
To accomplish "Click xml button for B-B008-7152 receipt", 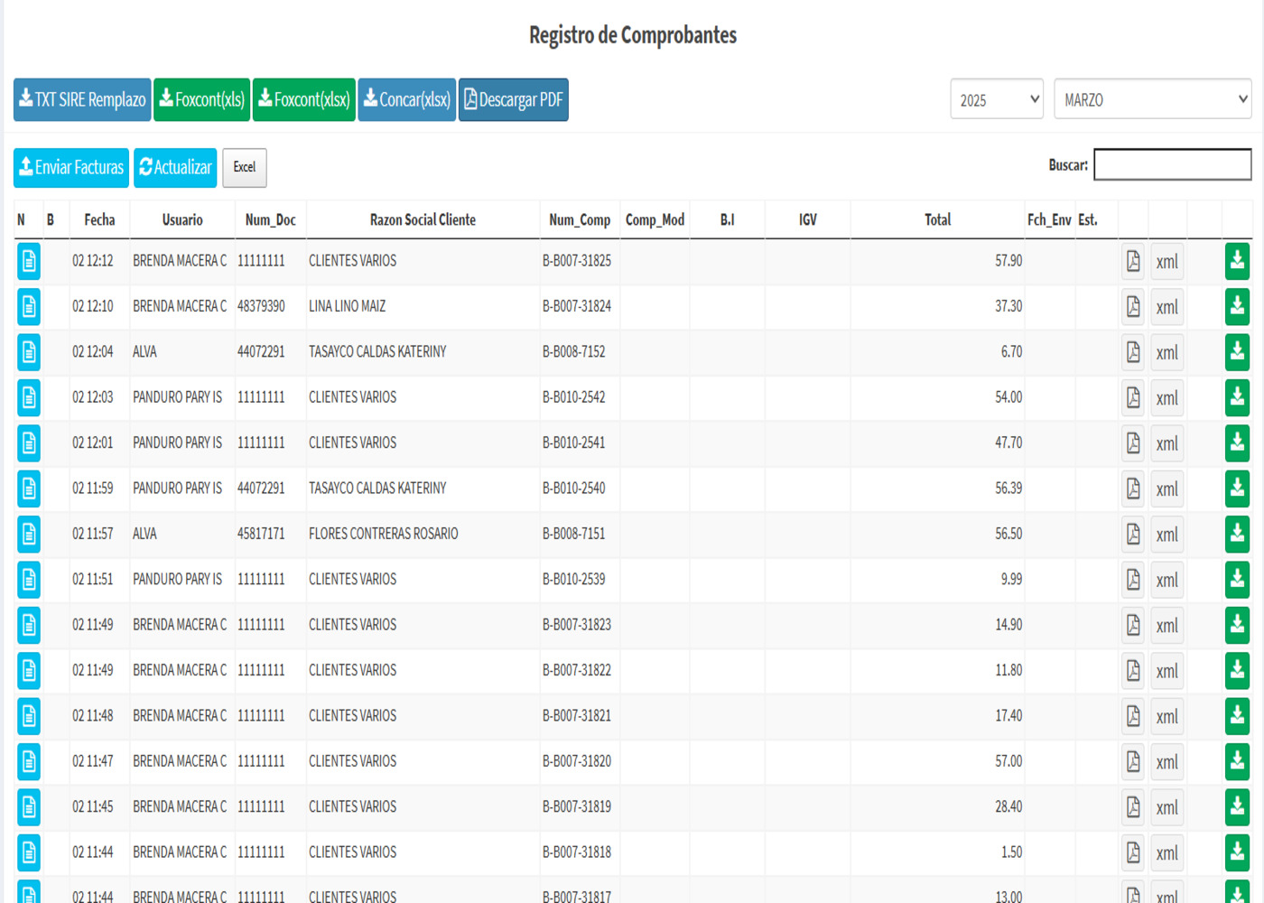I will pyautogui.click(x=1166, y=353).
